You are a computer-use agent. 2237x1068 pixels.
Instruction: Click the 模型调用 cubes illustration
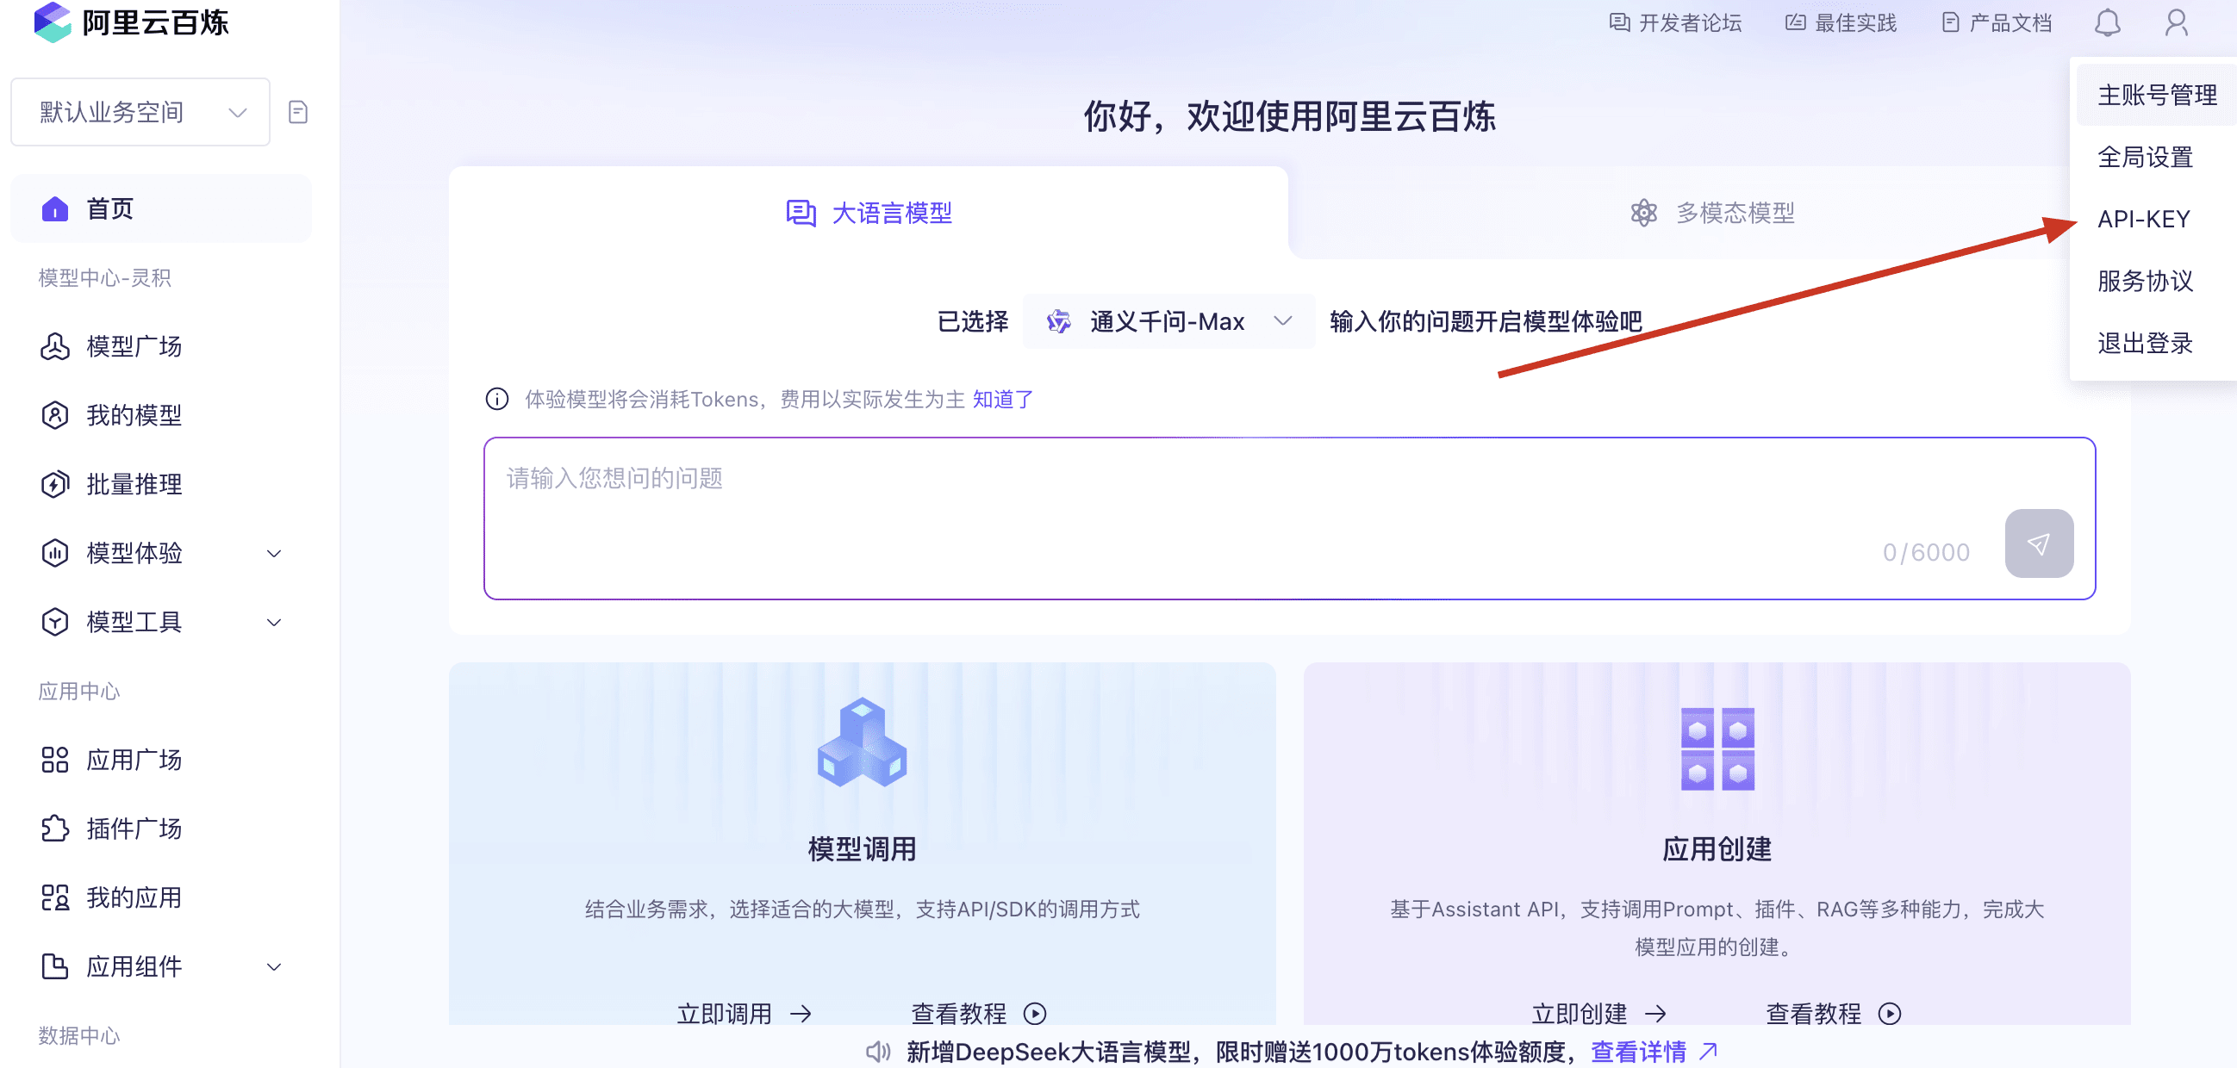click(862, 742)
